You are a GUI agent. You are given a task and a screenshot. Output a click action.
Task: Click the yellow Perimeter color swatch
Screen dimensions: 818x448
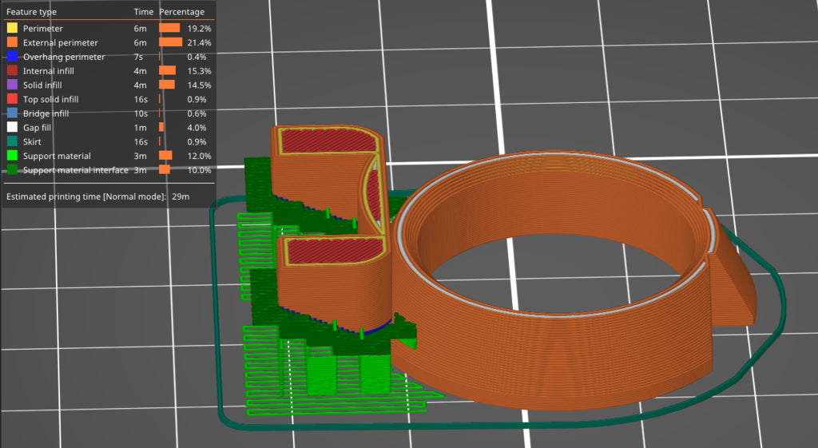pos(12,28)
